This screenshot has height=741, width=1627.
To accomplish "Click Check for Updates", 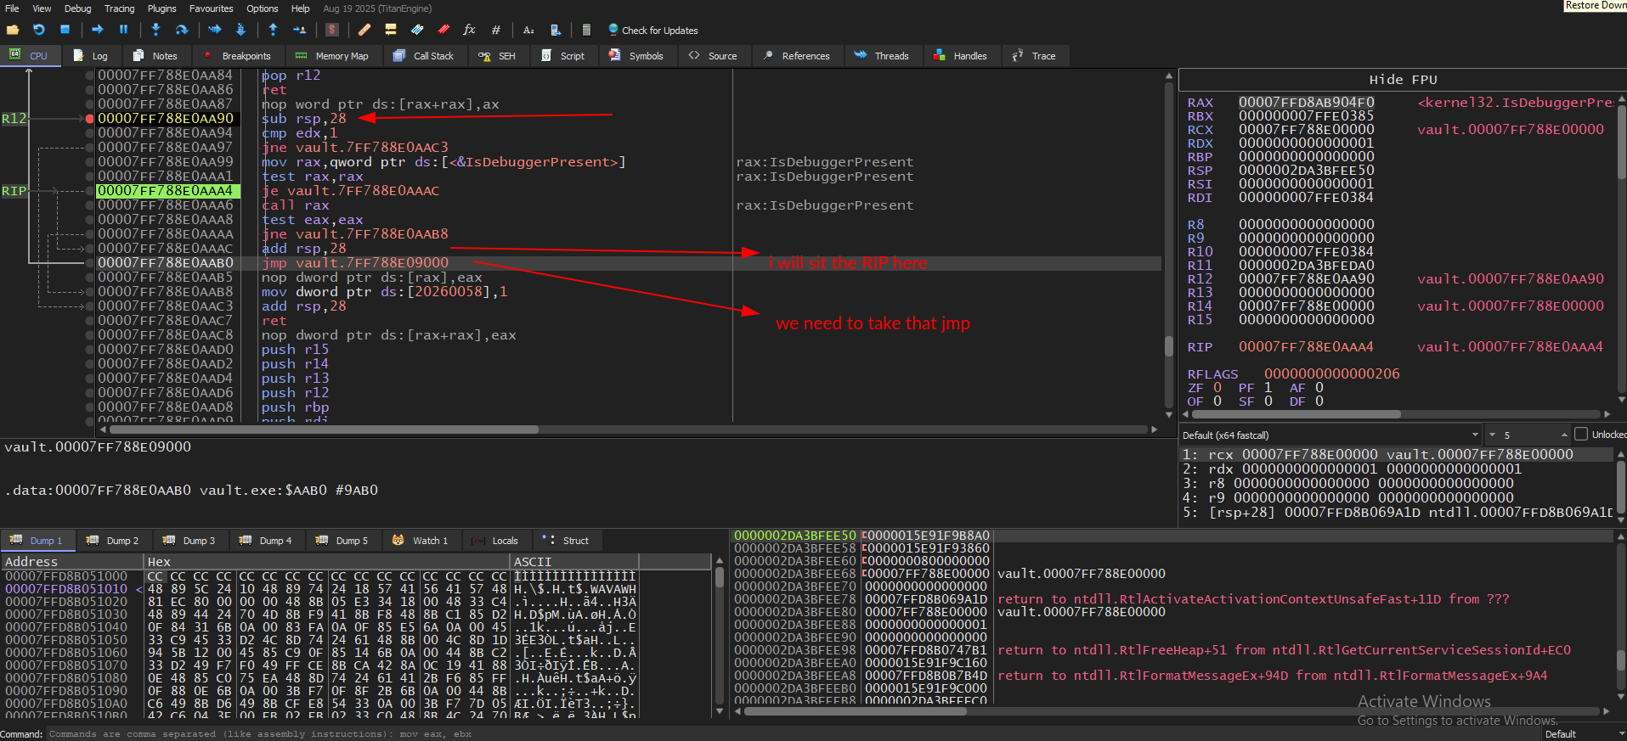I will coord(653,30).
